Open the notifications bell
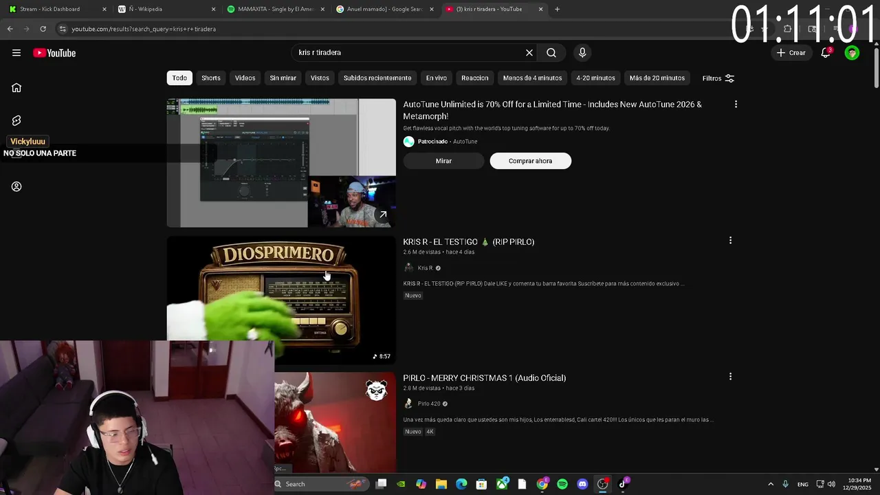The image size is (880, 495). click(x=826, y=53)
